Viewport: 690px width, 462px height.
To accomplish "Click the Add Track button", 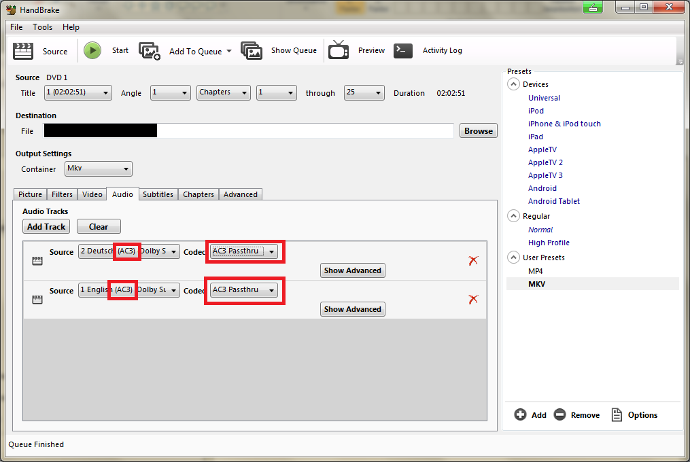I will pos(46,227).
